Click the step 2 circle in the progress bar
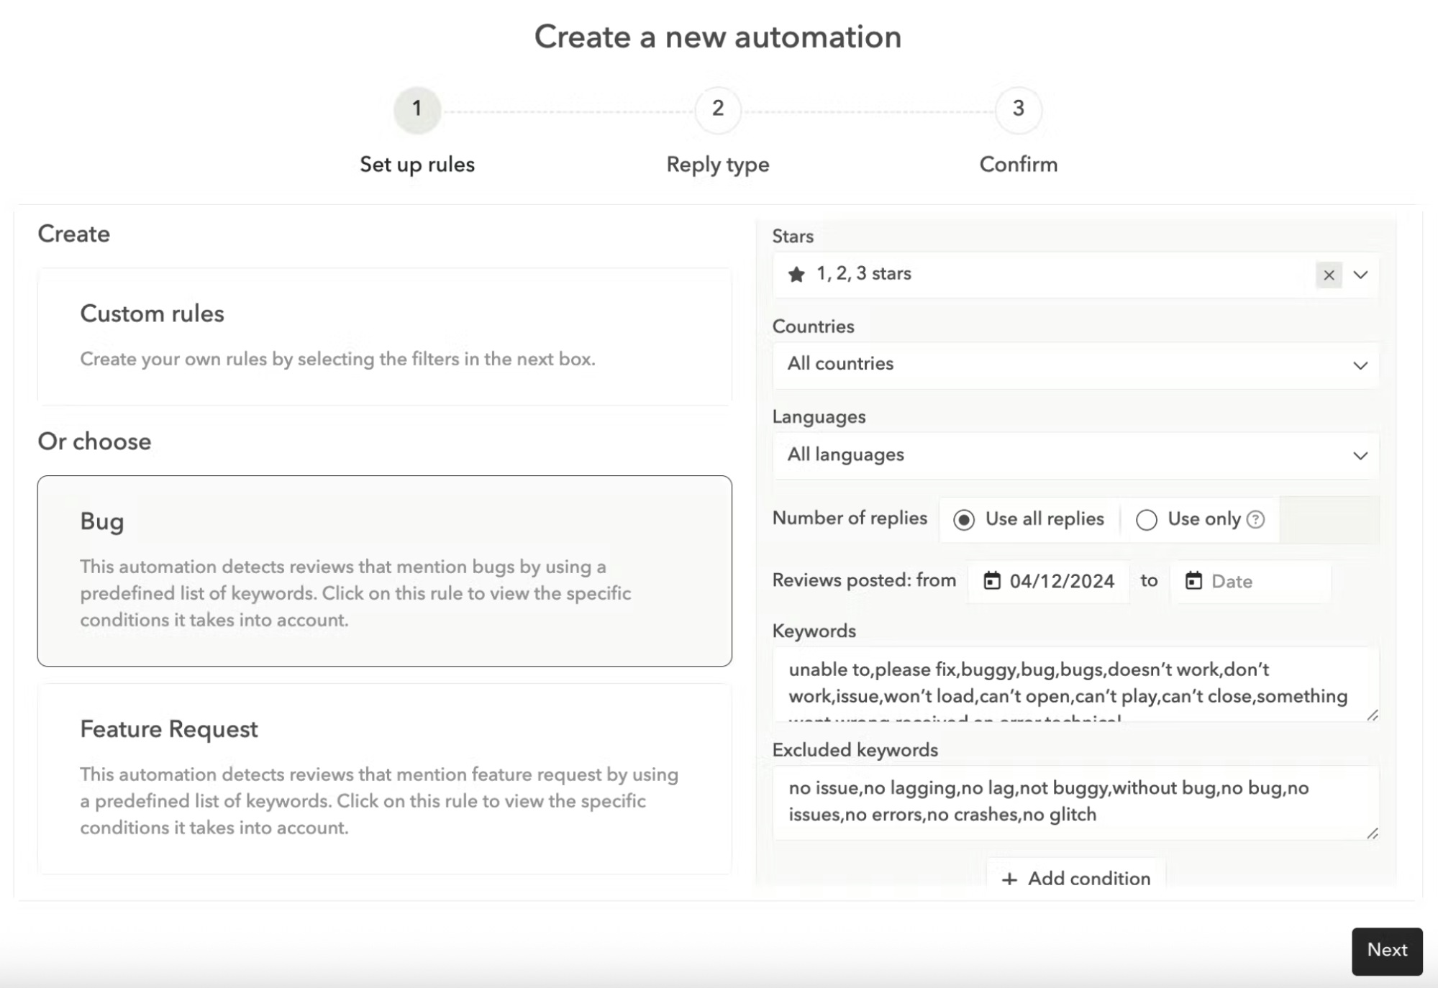The height and width of the screenshot is (988, 1438). tap(716, 110)
